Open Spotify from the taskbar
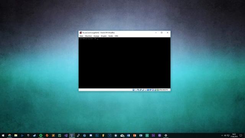This screenshot has width=245, height=138. point(41,135)
